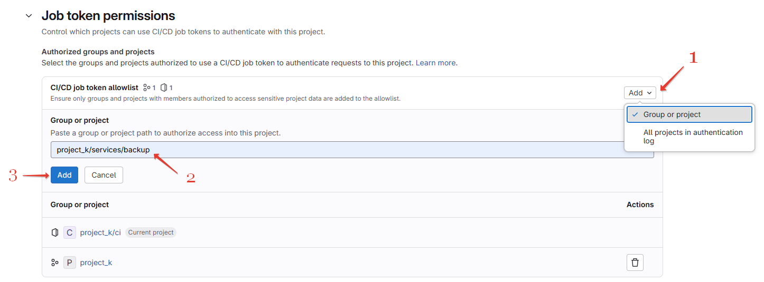Viewport: 764px width, 282px height.
Task: Open the Add dropdown in allowlist header
Action: [640, 93]
